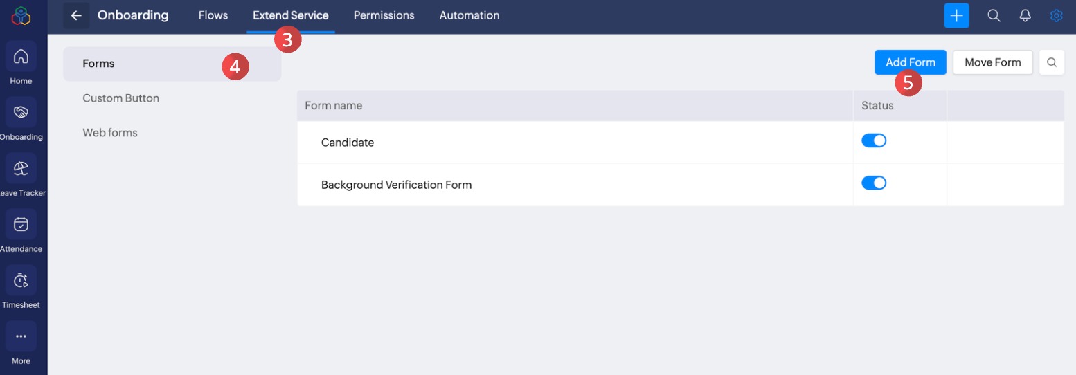This screenshot has height=375, width=1076.
Task: Open the Timesheet clock icon
Action: coord(21,280)
